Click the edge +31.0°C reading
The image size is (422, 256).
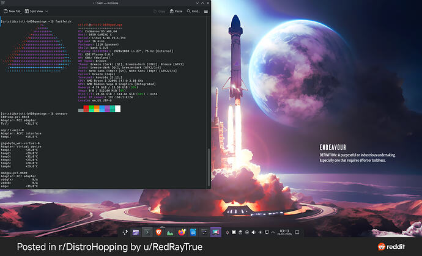pyautogui.click(x=20, y=186)
